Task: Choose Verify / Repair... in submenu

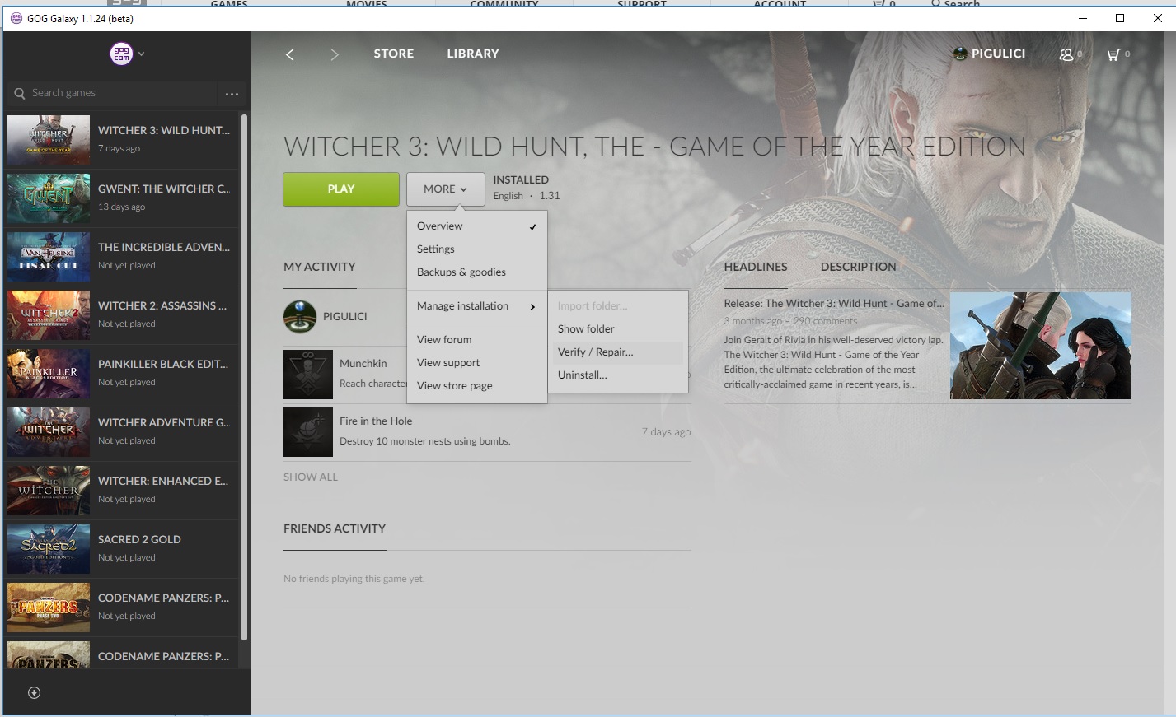Action: [617, 352]
